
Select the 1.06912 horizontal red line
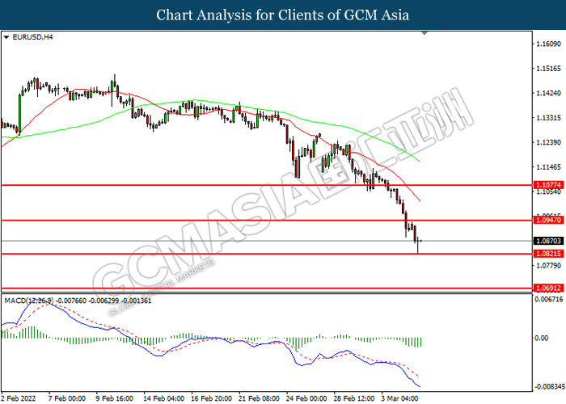[267, 288]
